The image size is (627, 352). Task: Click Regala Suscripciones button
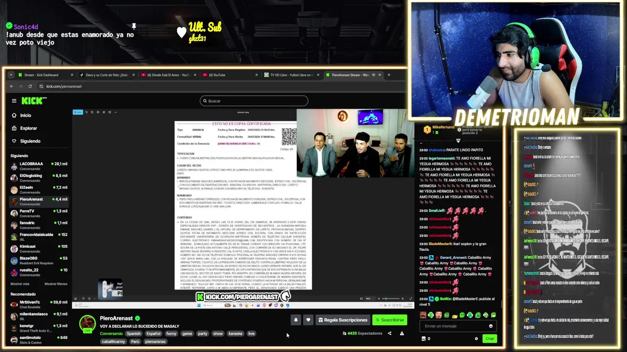[x=342, y=320]
